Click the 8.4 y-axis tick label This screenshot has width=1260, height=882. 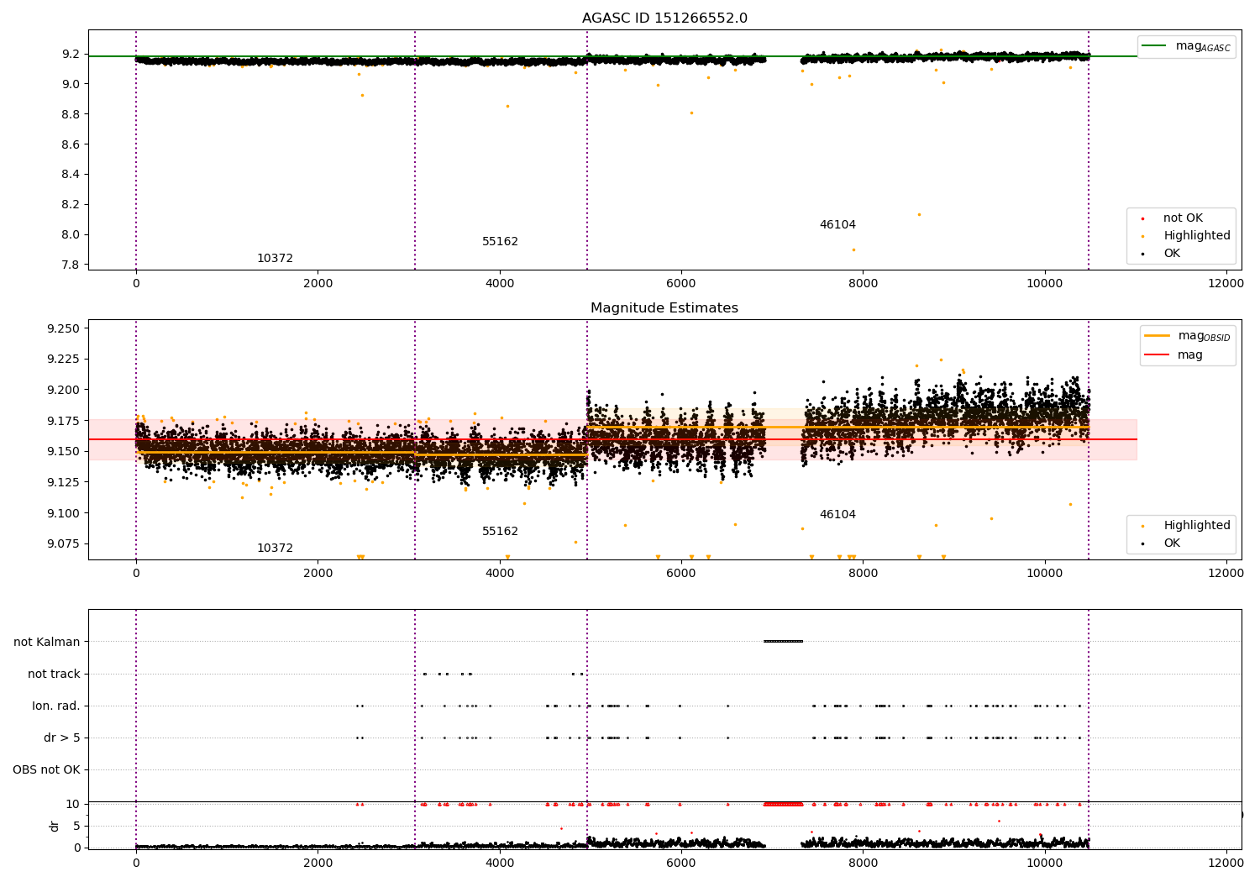pyautogui.click(x=71, y=175)
